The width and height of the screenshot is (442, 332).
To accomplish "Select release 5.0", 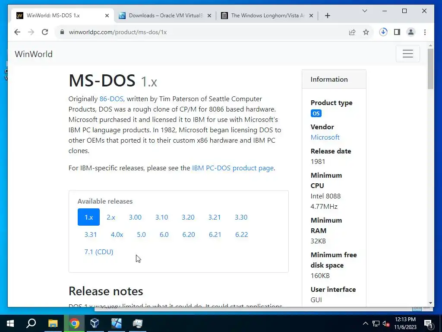I will tap(141, 235).
